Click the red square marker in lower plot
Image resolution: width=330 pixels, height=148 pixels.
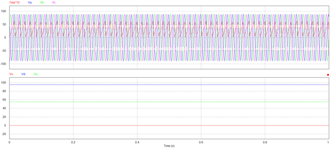(328, 75)
